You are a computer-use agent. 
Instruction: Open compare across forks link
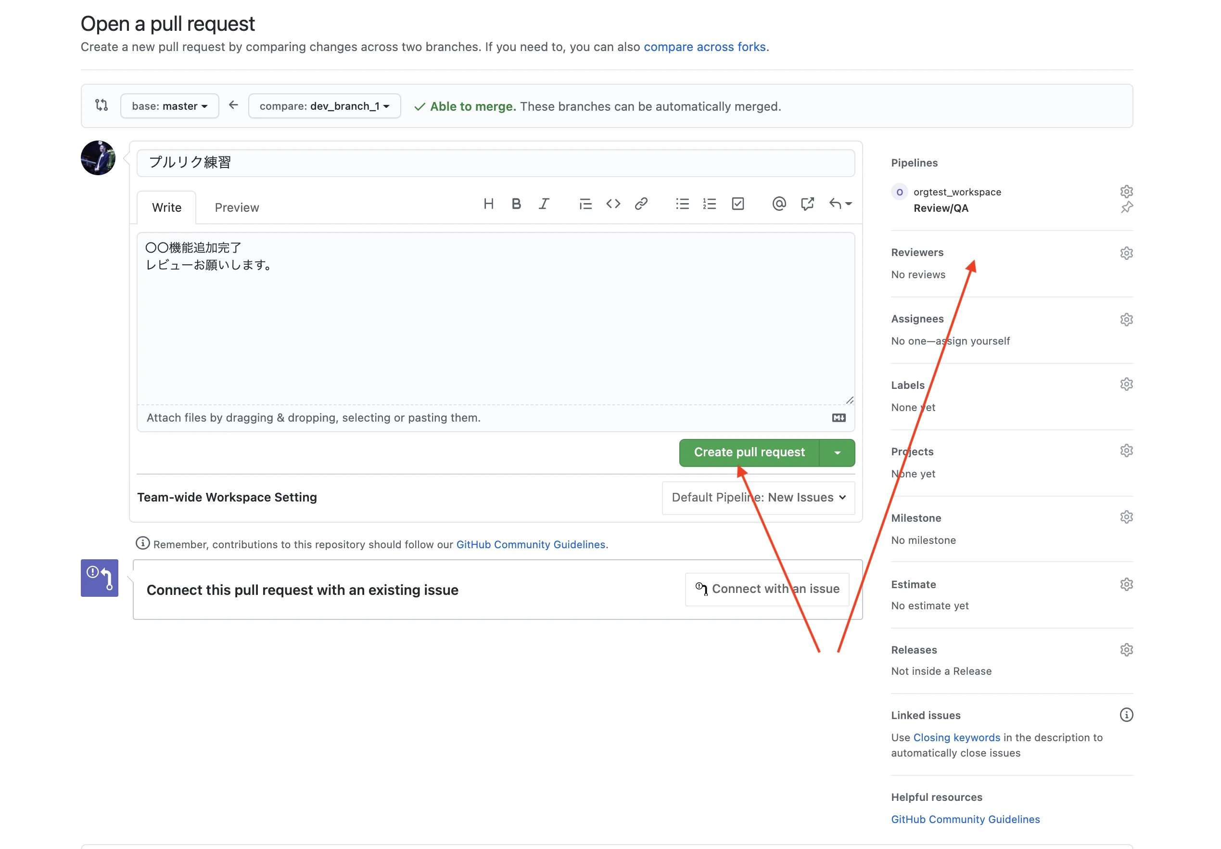click(x=704, y=47)
